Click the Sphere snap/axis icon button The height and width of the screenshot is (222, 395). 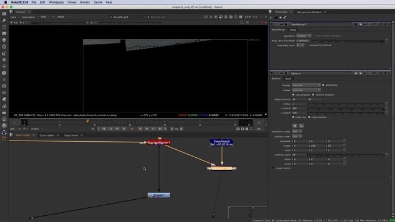pos(301,126)
